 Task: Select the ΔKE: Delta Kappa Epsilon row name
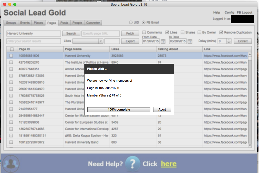coord(87,136)
